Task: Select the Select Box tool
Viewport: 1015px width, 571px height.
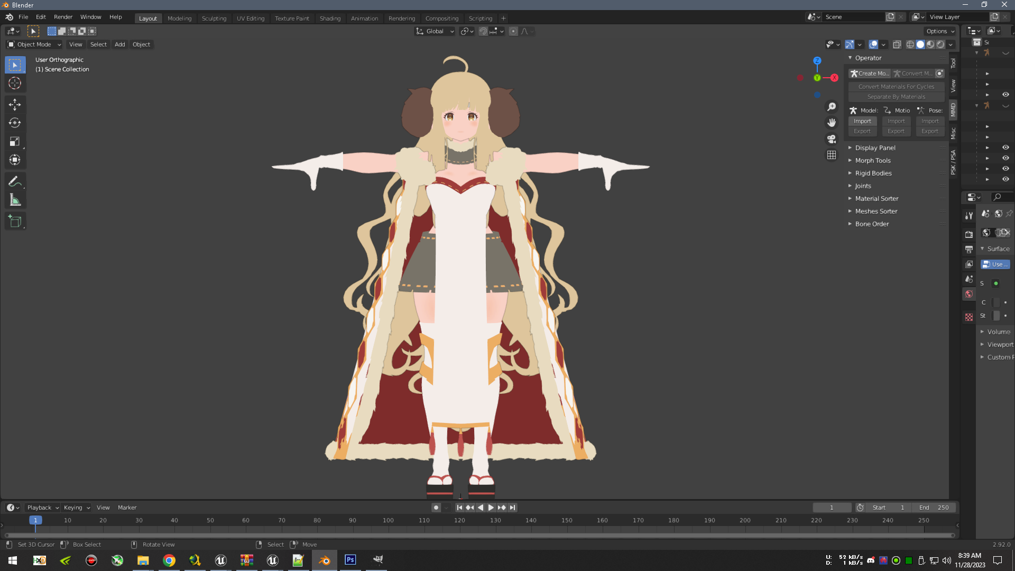Action: pyautogui.click(x=15, y=65)
